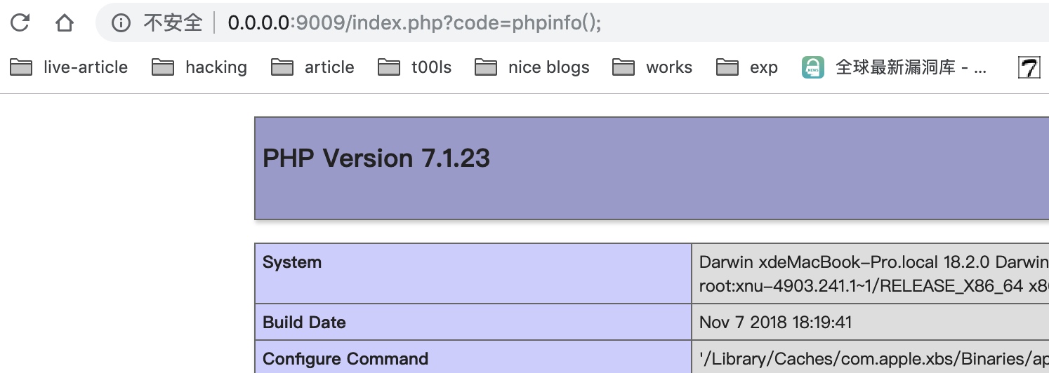Click the Build Date label cell

tap(304, 323)
